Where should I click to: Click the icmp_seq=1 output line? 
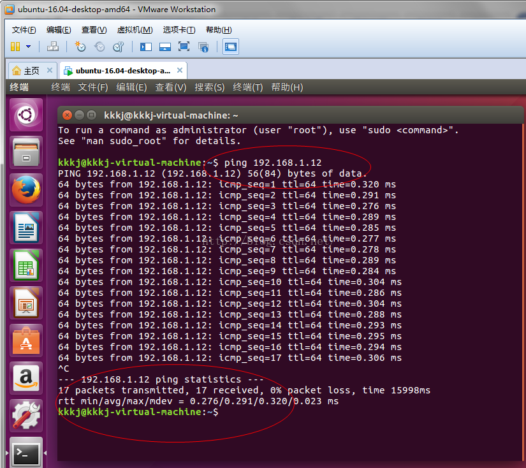tap(227, 184)
